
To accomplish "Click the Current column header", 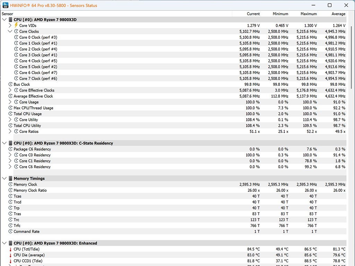I will [x=253, y=14].
